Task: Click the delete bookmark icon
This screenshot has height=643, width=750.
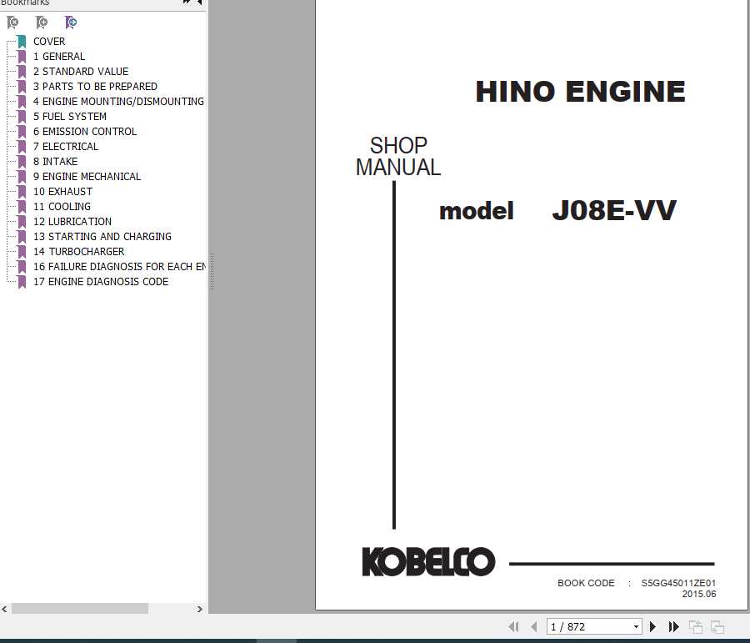Action: (12, 22)
